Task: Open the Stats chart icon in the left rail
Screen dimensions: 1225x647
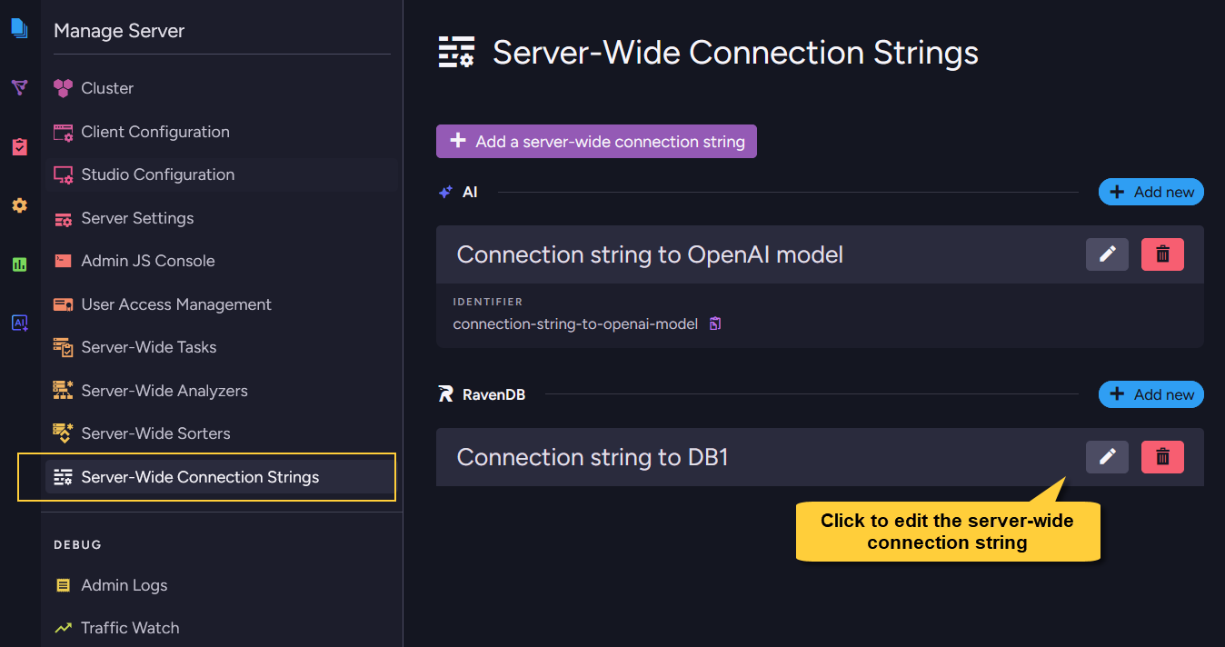Action: pyautogui.click(x=19, y=264)
